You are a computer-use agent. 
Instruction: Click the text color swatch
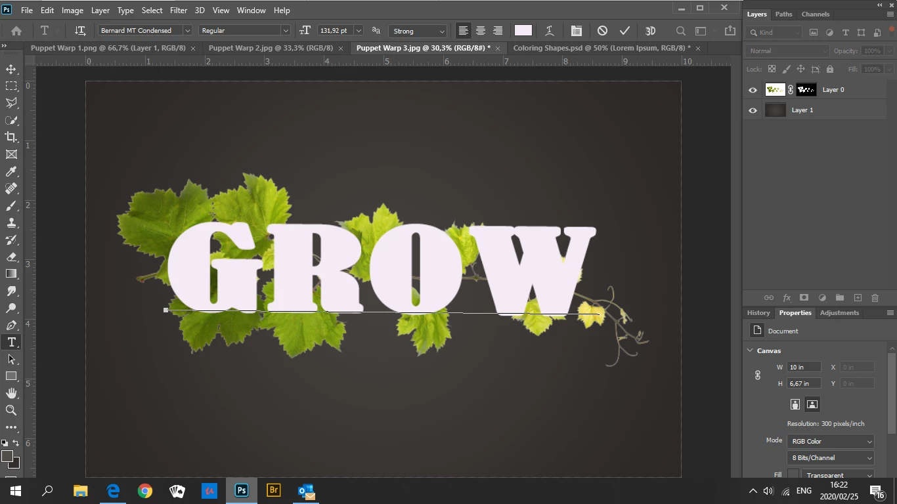click(523, 30)
